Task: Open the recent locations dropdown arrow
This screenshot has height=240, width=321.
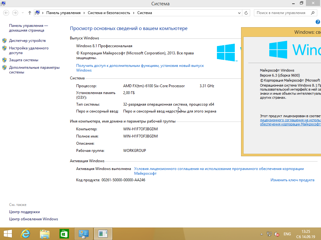Action: (23, 13)
